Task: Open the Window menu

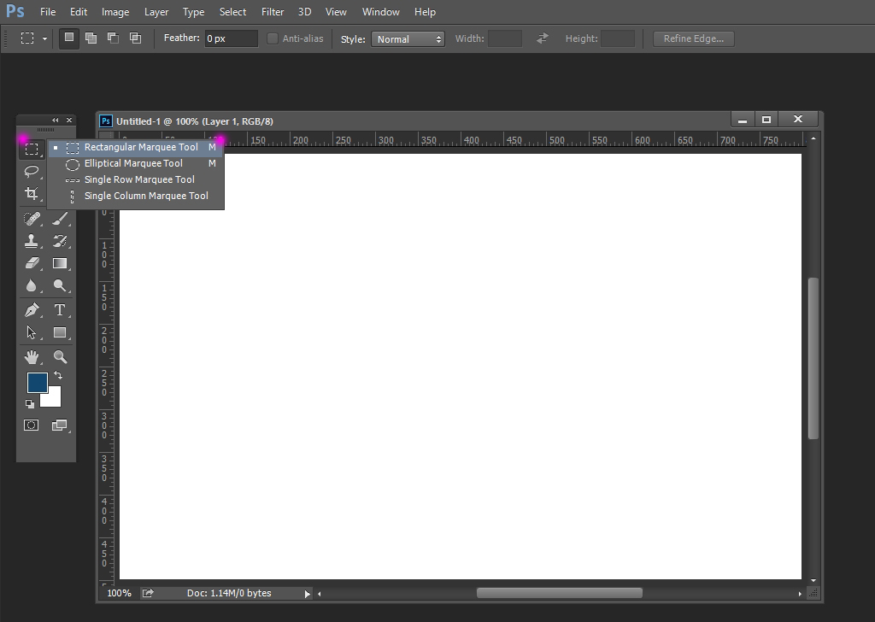Action: (380, 12)
